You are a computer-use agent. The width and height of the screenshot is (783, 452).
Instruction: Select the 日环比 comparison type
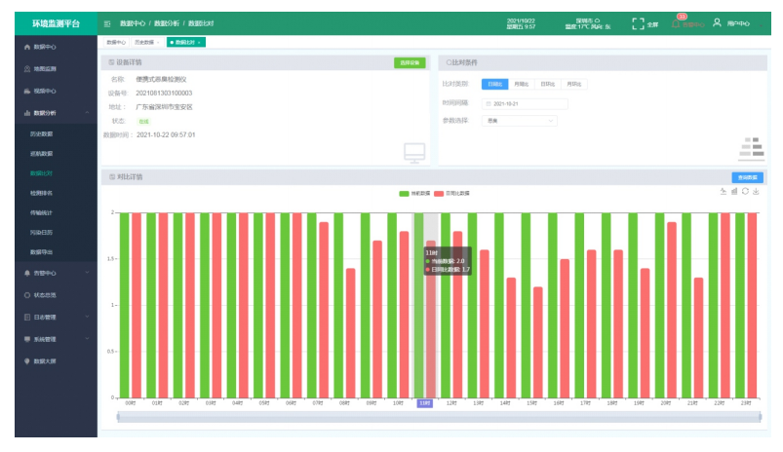[548, 85]
